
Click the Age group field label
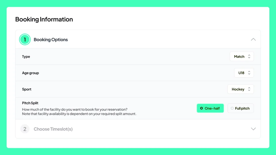click(x=30, y=73)
